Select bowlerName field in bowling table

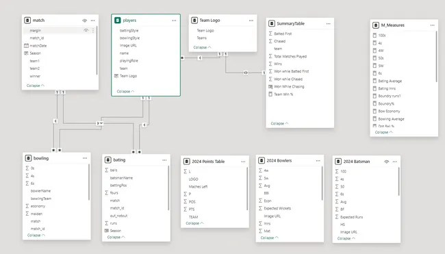(x=40, y=191)
